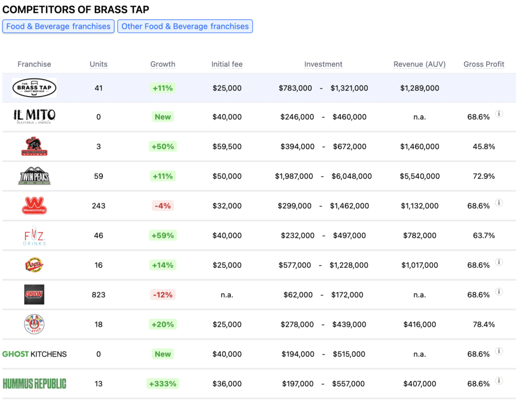Click the $782,000 revenue value
This screenshot has width=519, height=406.
tap(420, 235)
